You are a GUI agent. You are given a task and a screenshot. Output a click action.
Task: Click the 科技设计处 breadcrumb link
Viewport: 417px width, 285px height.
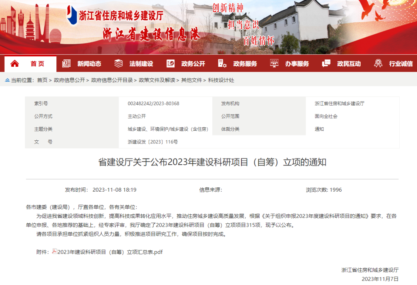point(221,80)
